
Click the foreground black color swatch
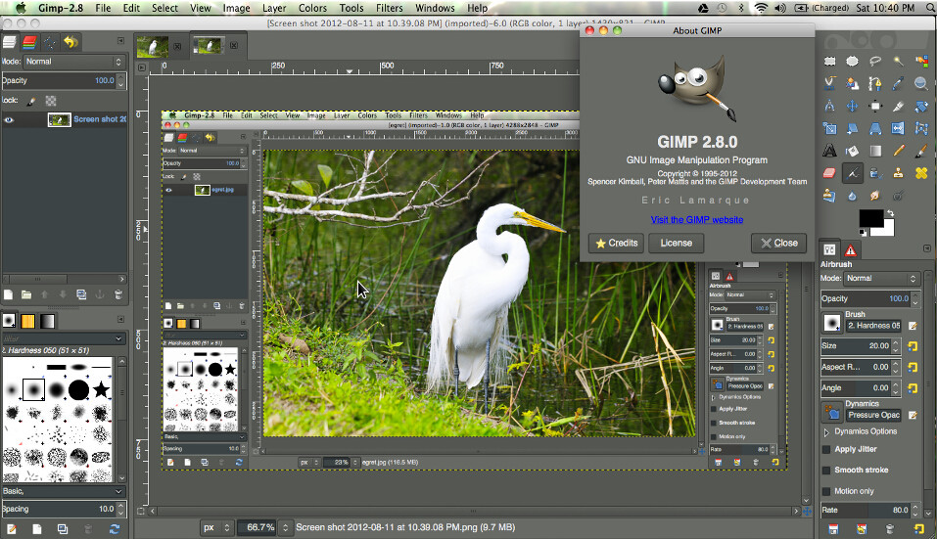click(870, 218)
